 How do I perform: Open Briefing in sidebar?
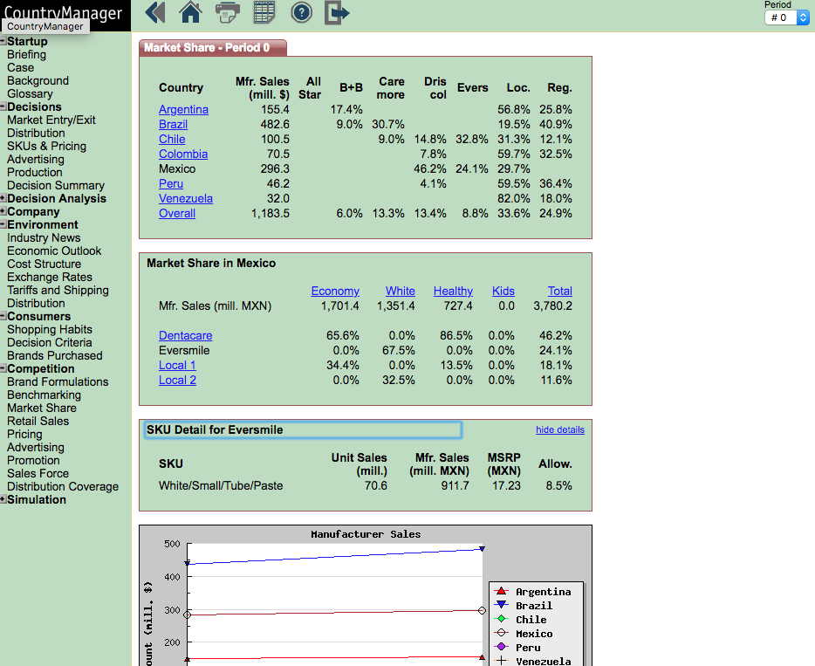[x=26, y=55]
